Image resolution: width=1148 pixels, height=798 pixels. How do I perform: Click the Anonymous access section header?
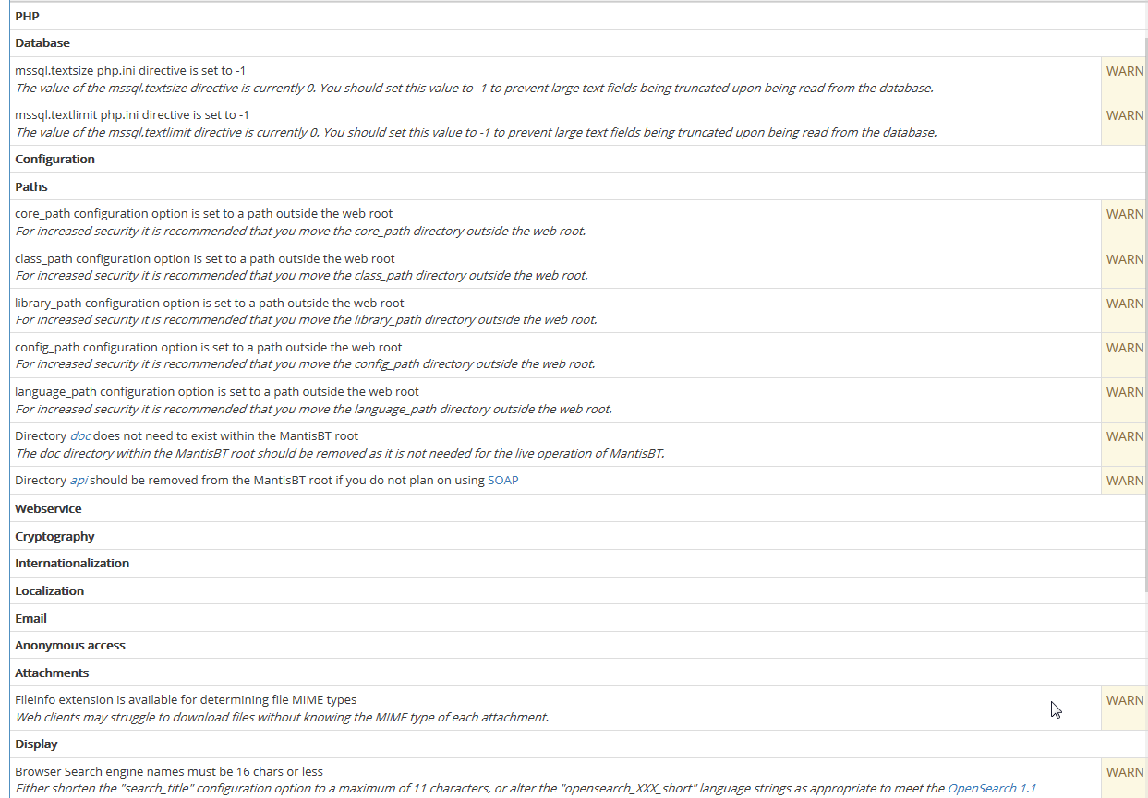[x=70, y=646]
